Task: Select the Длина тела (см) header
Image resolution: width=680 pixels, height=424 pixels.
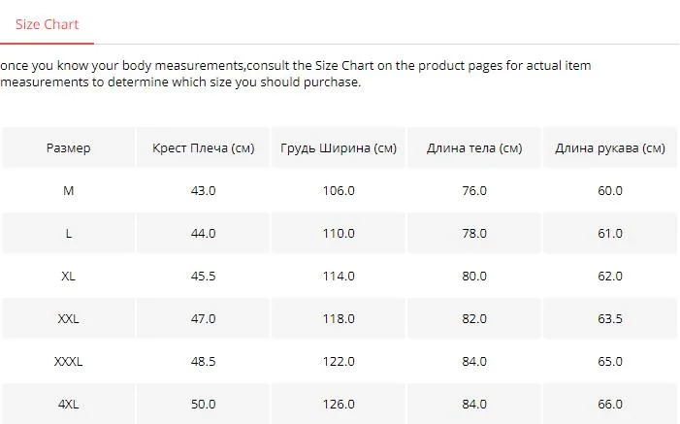Action: [x=474, y=148]
